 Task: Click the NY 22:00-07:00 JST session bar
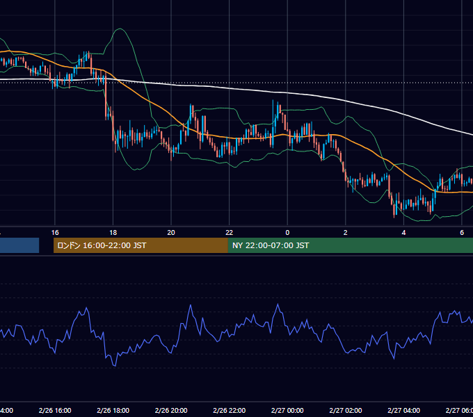[x=350, y=245]
